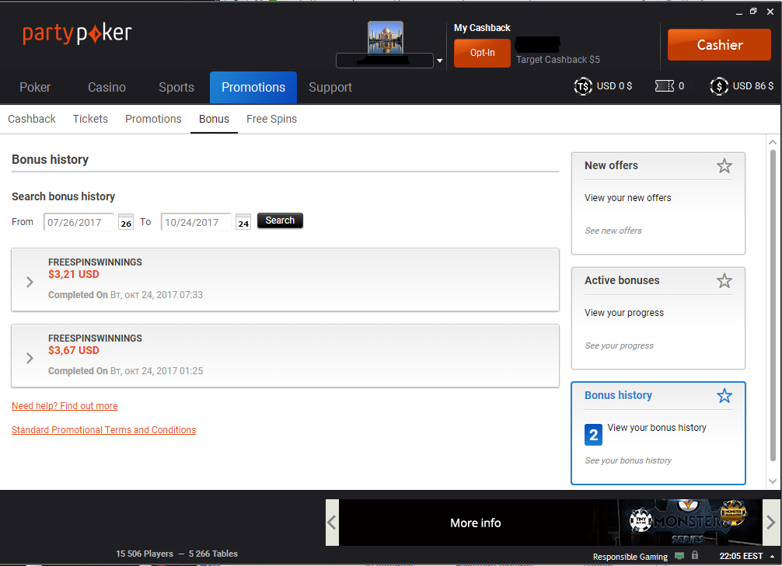Open the To date calendar icon
This screenshot has width=782, height=566.
coord(243,223)
